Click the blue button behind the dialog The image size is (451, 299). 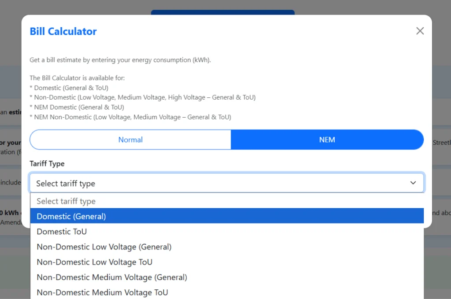(222, 12)
